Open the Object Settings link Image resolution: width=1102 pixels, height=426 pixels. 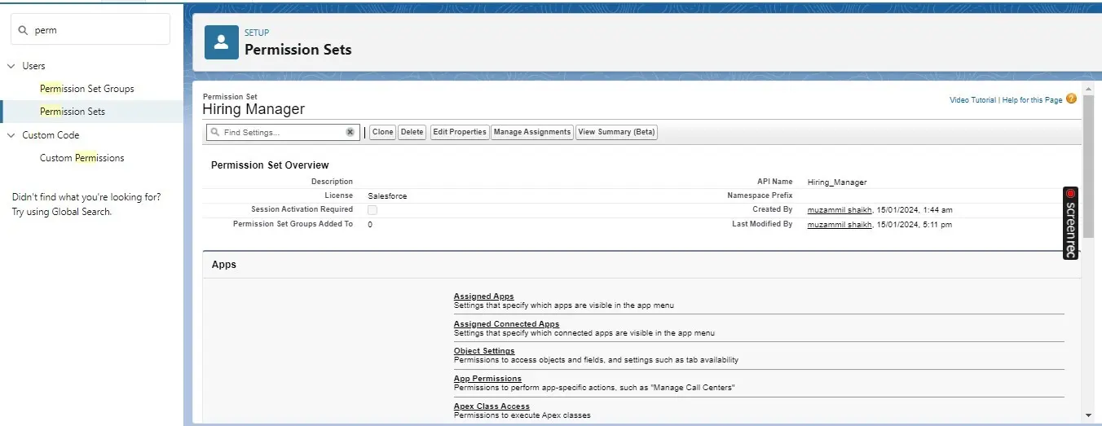[x=483, y=351]
